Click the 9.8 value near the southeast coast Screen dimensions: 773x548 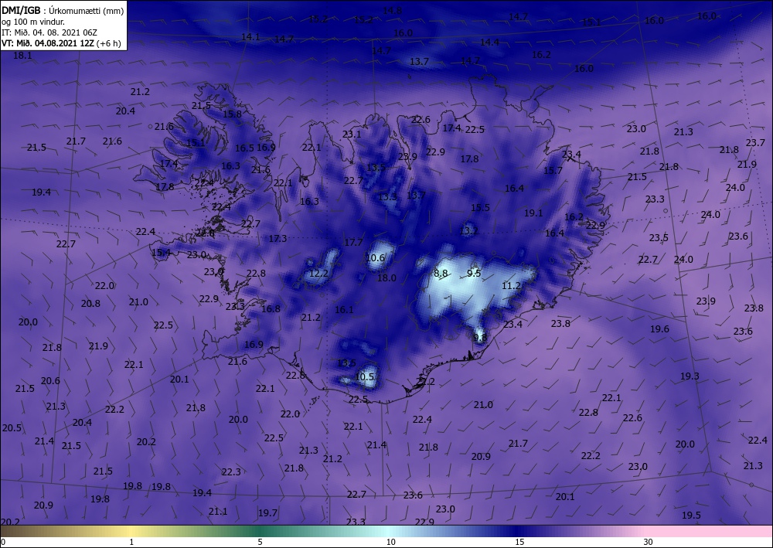[x=480, y=338]
